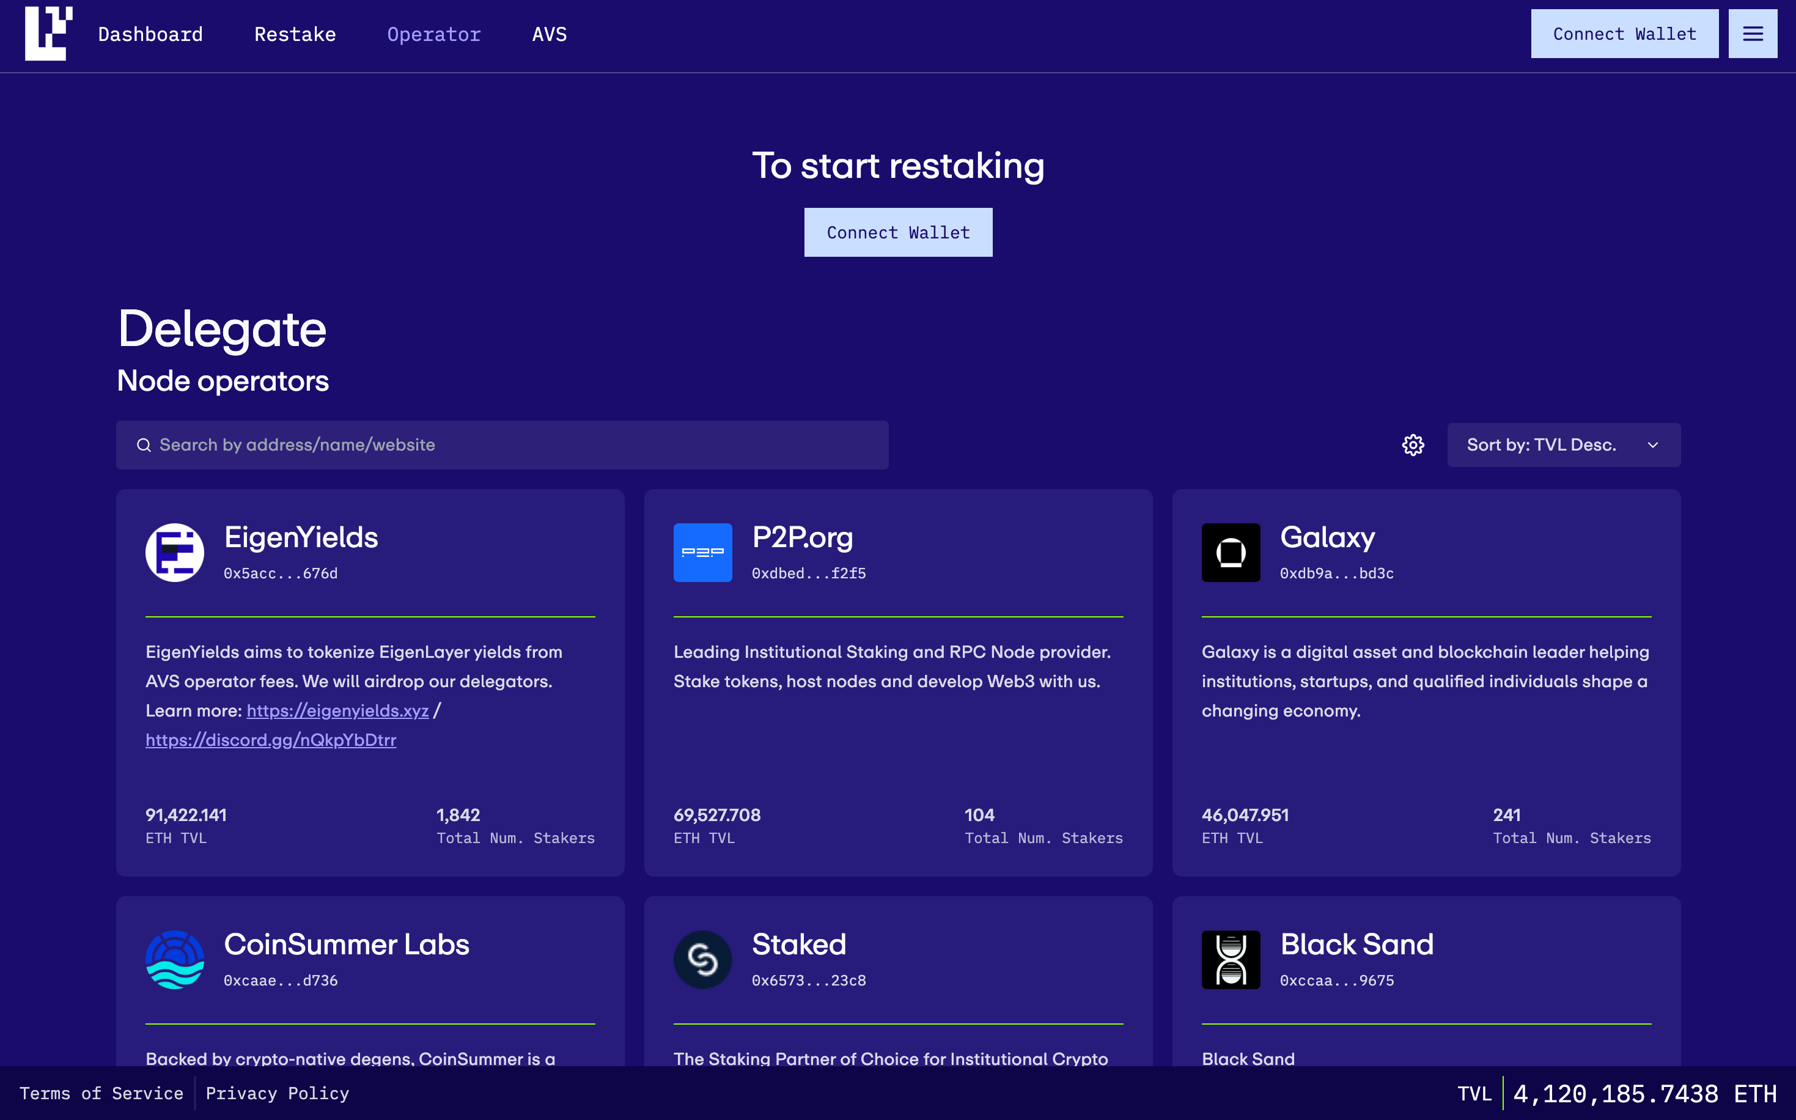The height and width of the screenshot is (1120, 1796).
Task: Click the P2P.org blue logo
Action: 702,553
